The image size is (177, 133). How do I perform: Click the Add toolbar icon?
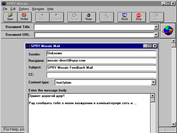[157, 17]
